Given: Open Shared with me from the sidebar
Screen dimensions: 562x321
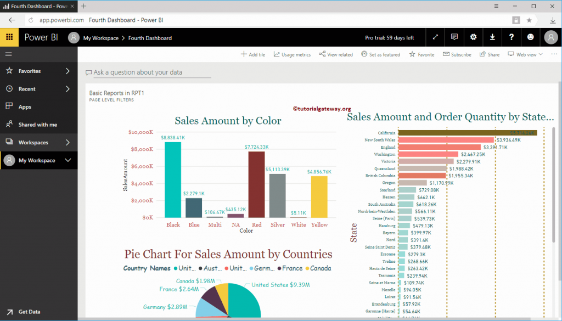Looking at the screenshot, I should coord(37,125).
